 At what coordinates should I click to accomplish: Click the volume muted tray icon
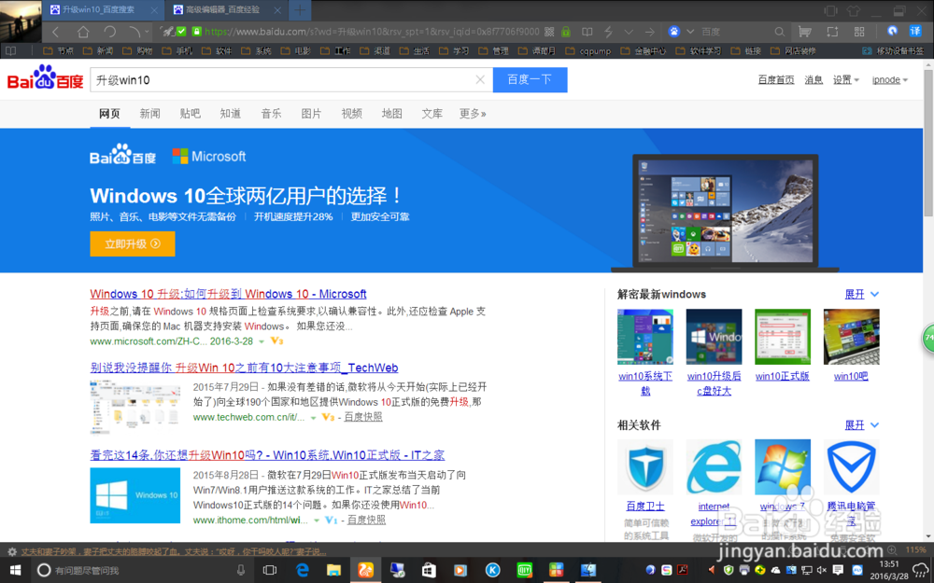click(x=822, y=570)
